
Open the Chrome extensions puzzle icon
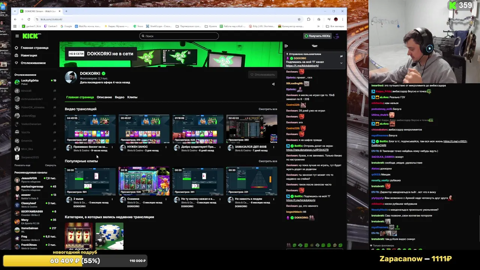[309, 19]
